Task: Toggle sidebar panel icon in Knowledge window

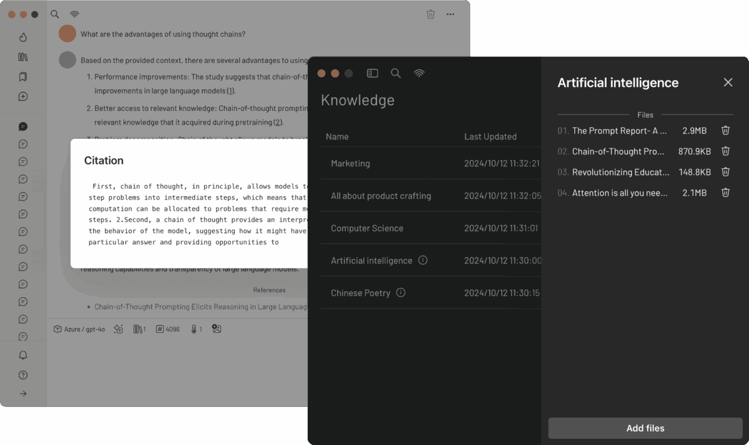Action: pyautogui.click(x=373, y=73)
